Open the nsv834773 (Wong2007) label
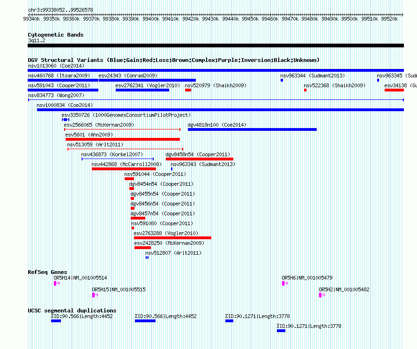Screen dimensions: 417x349 click(x=56, y=95)
